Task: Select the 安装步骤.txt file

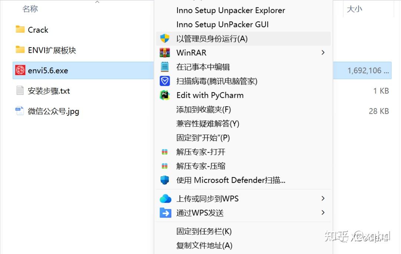Action: click(x=49, y=91)
